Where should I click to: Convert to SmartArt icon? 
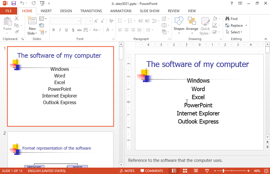[x=165, y=32]
